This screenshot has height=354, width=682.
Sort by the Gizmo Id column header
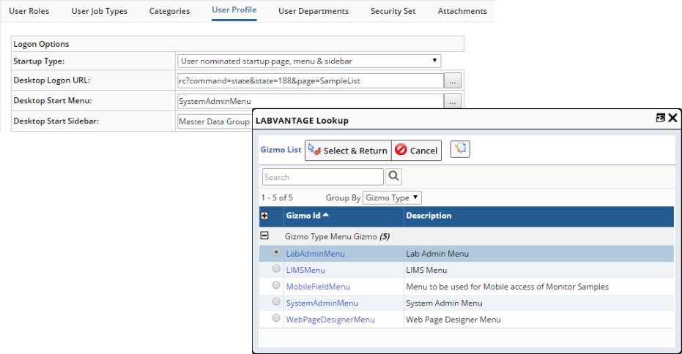307,216
